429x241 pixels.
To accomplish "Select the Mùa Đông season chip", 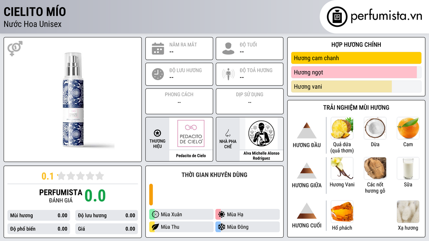I will pyautogui.click(x=248, y=227).
